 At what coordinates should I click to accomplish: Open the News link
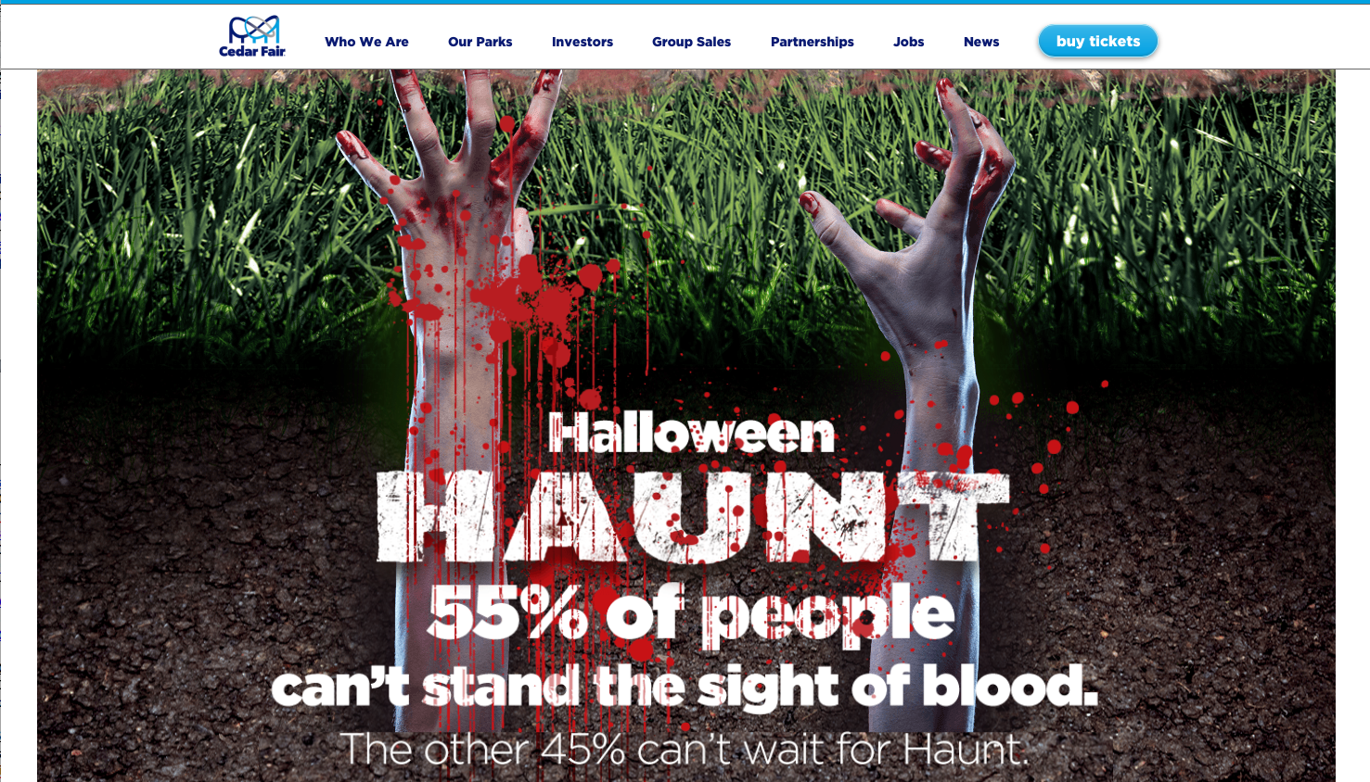[981, 42]
